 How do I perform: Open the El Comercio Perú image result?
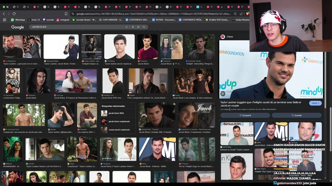24,115
